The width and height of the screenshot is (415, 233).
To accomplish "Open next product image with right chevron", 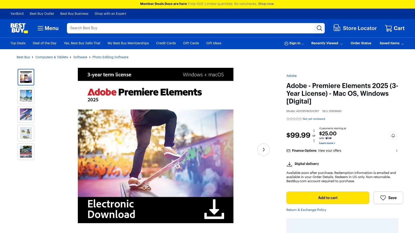I will coord(263,150).
